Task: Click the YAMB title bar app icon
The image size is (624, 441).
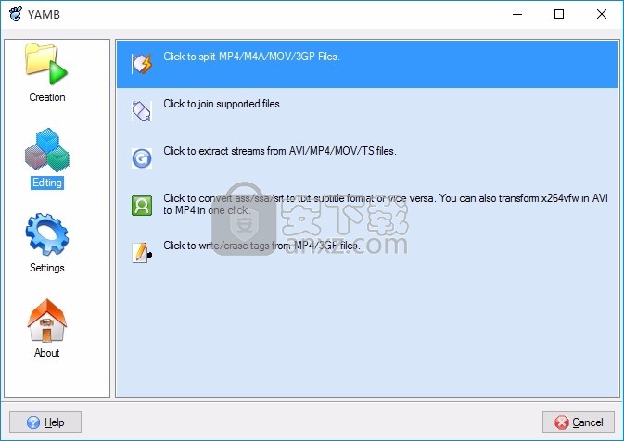Action: [x=16, y=14]
